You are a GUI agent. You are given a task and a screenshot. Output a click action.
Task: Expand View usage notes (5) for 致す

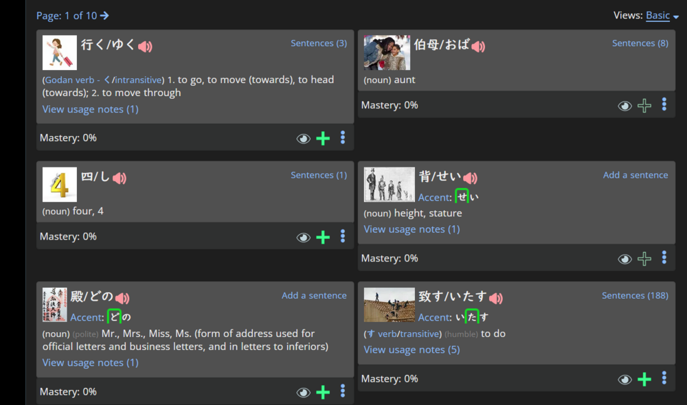(x=412, y=350)
